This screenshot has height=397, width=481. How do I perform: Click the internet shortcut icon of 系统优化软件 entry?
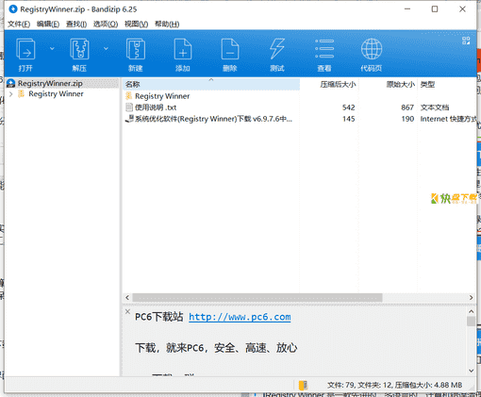pyautogui.click(x=129, y=119)
